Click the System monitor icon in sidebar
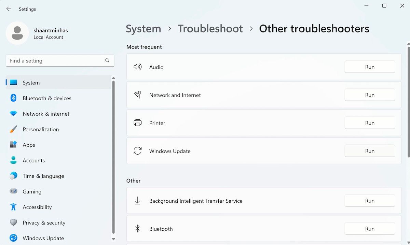This screenshot has height=245, width=410. (13, 83)
